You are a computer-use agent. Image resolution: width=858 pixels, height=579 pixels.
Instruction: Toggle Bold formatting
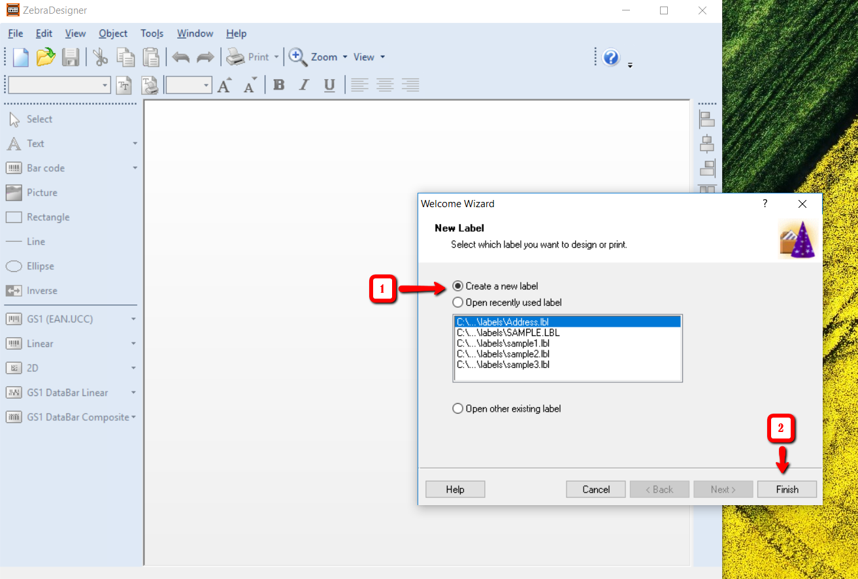(x=279, y=85)
